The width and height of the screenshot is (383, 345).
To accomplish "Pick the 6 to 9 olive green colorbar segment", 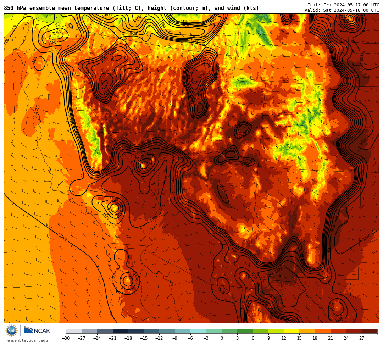I will click(x=261, y=331).
